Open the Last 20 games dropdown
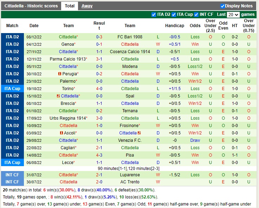 click(x=233, y=15)
